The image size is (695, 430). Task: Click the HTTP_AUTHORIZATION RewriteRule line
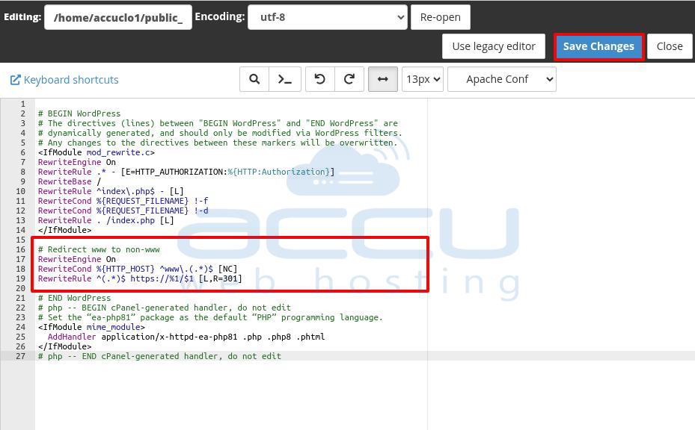pyautogui.click(x=186, y=172)
